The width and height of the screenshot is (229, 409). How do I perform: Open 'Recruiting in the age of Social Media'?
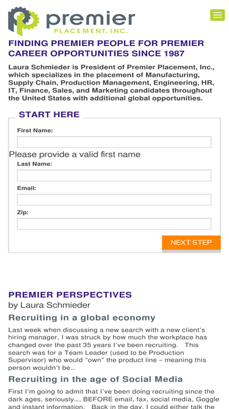pos(95,379)
